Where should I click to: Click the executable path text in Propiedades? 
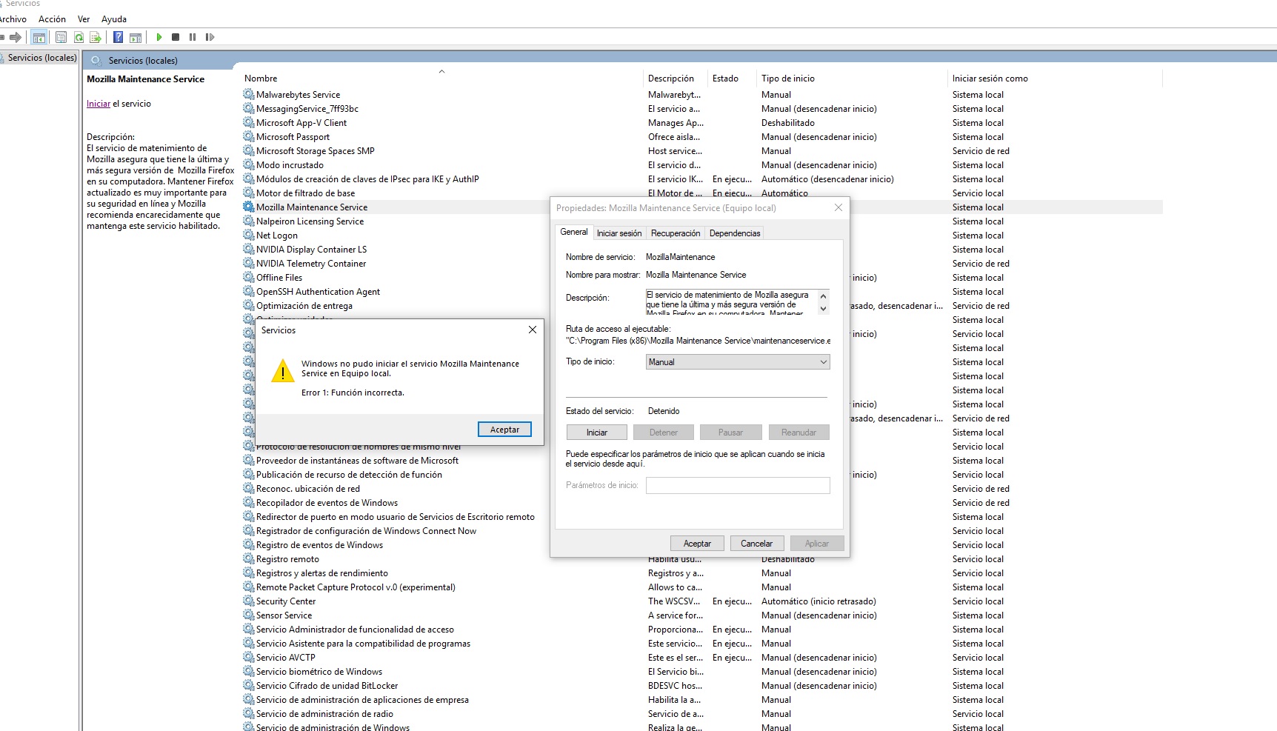click(698, 341)
